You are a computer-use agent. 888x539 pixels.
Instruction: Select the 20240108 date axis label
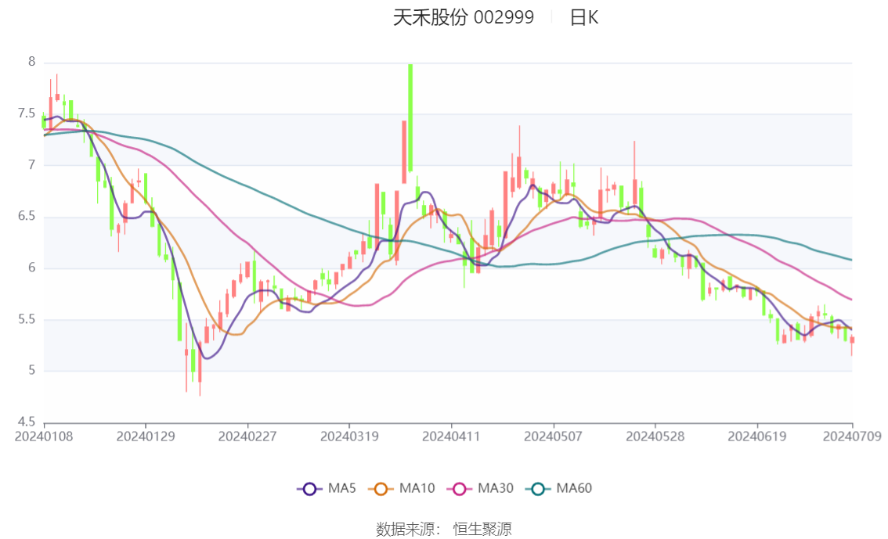coord(44,437)
